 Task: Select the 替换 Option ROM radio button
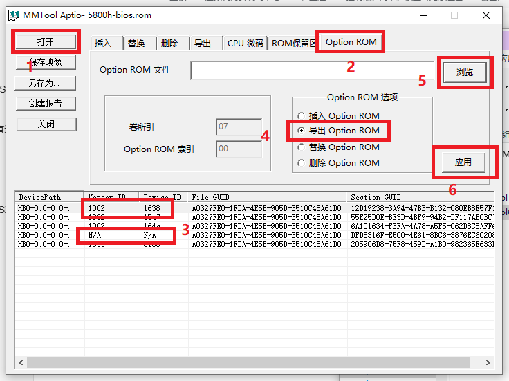(301, 147)
